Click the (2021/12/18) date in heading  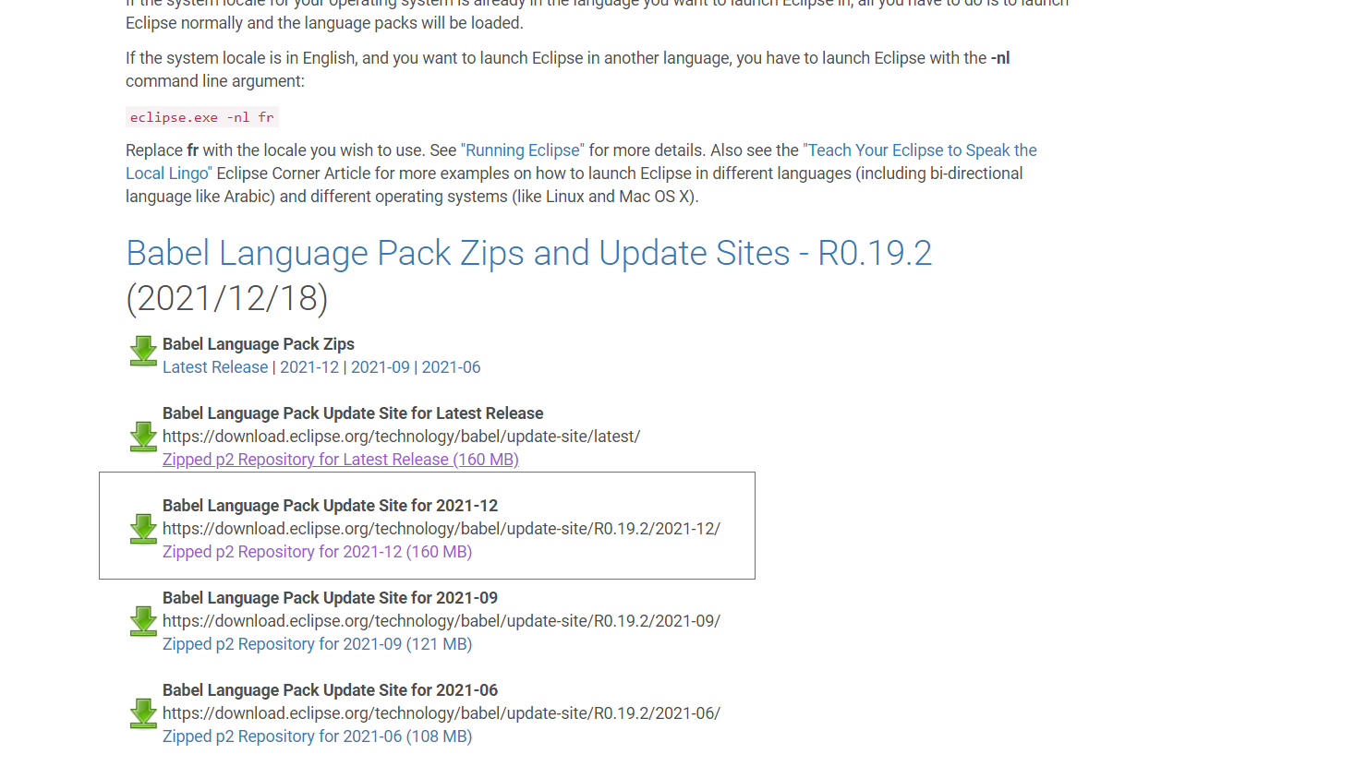click(x=227, y=298)
